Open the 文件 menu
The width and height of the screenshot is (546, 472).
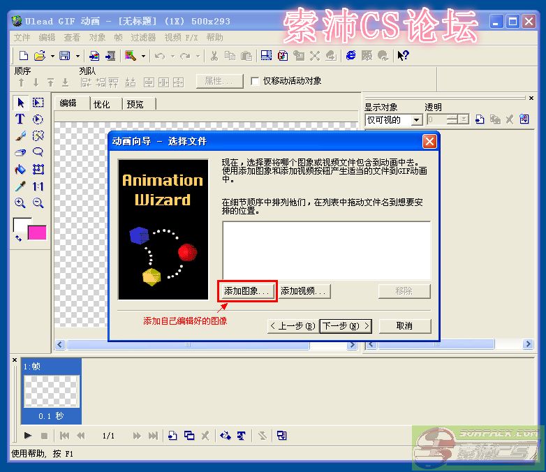(22, 37)
